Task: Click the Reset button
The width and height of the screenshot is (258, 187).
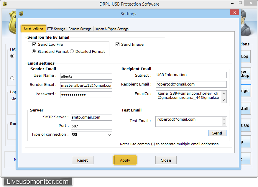Action: pyautogui.click(x=83, y=160)
